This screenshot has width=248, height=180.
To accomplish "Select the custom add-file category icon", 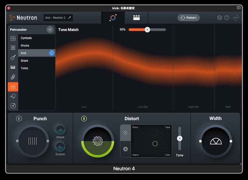I will [13, 106].
